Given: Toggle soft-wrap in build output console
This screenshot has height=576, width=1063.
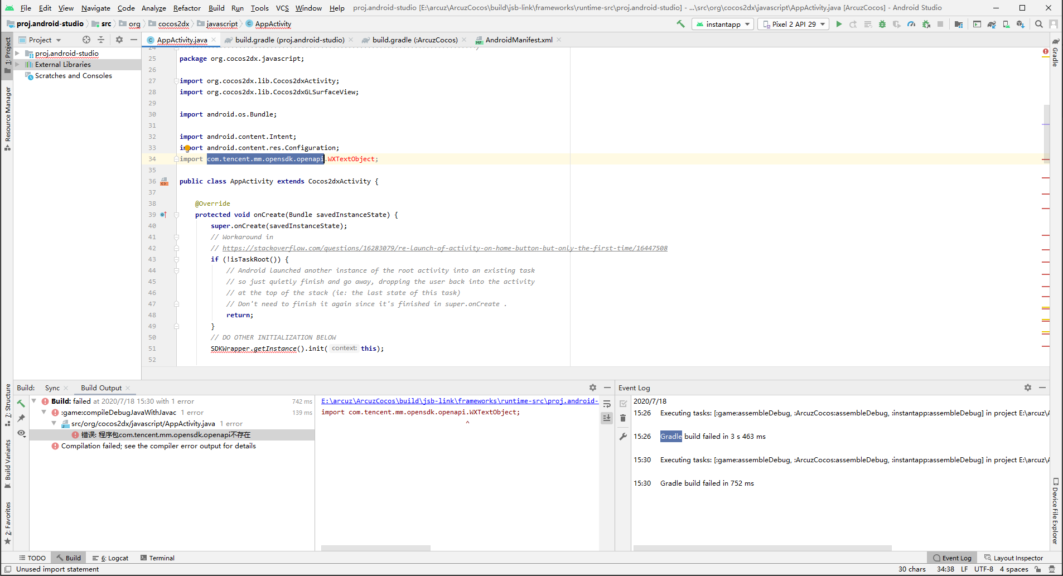Looking at the screenshot, I should (607, 403).
